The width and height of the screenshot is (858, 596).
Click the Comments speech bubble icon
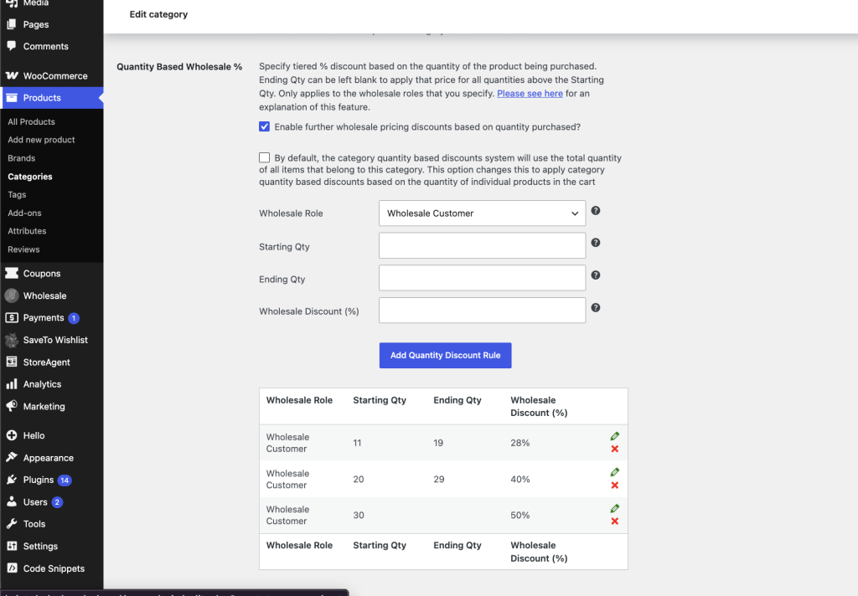12,46
